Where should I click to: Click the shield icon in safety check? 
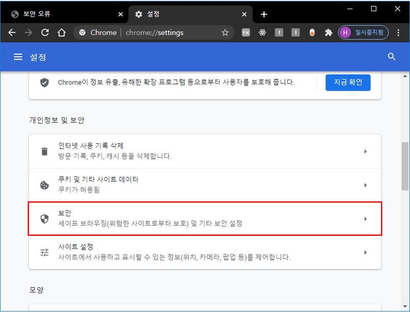click(44, 82)
